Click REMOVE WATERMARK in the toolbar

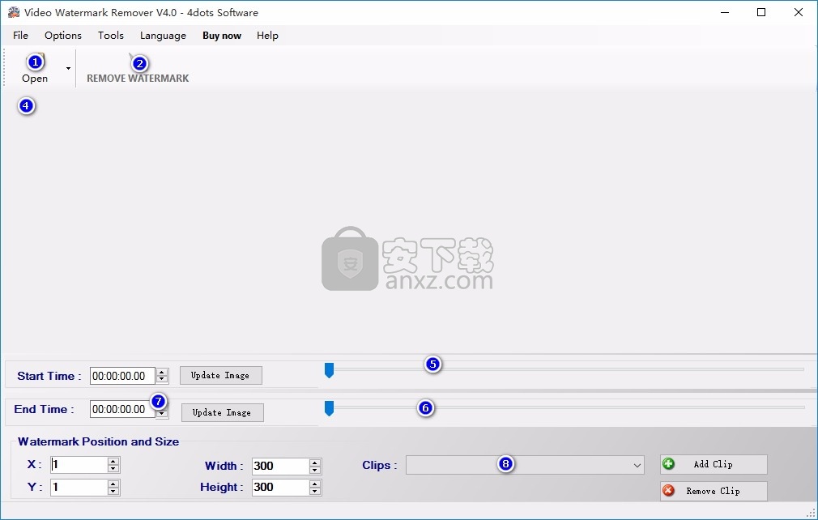coord(138,68)
